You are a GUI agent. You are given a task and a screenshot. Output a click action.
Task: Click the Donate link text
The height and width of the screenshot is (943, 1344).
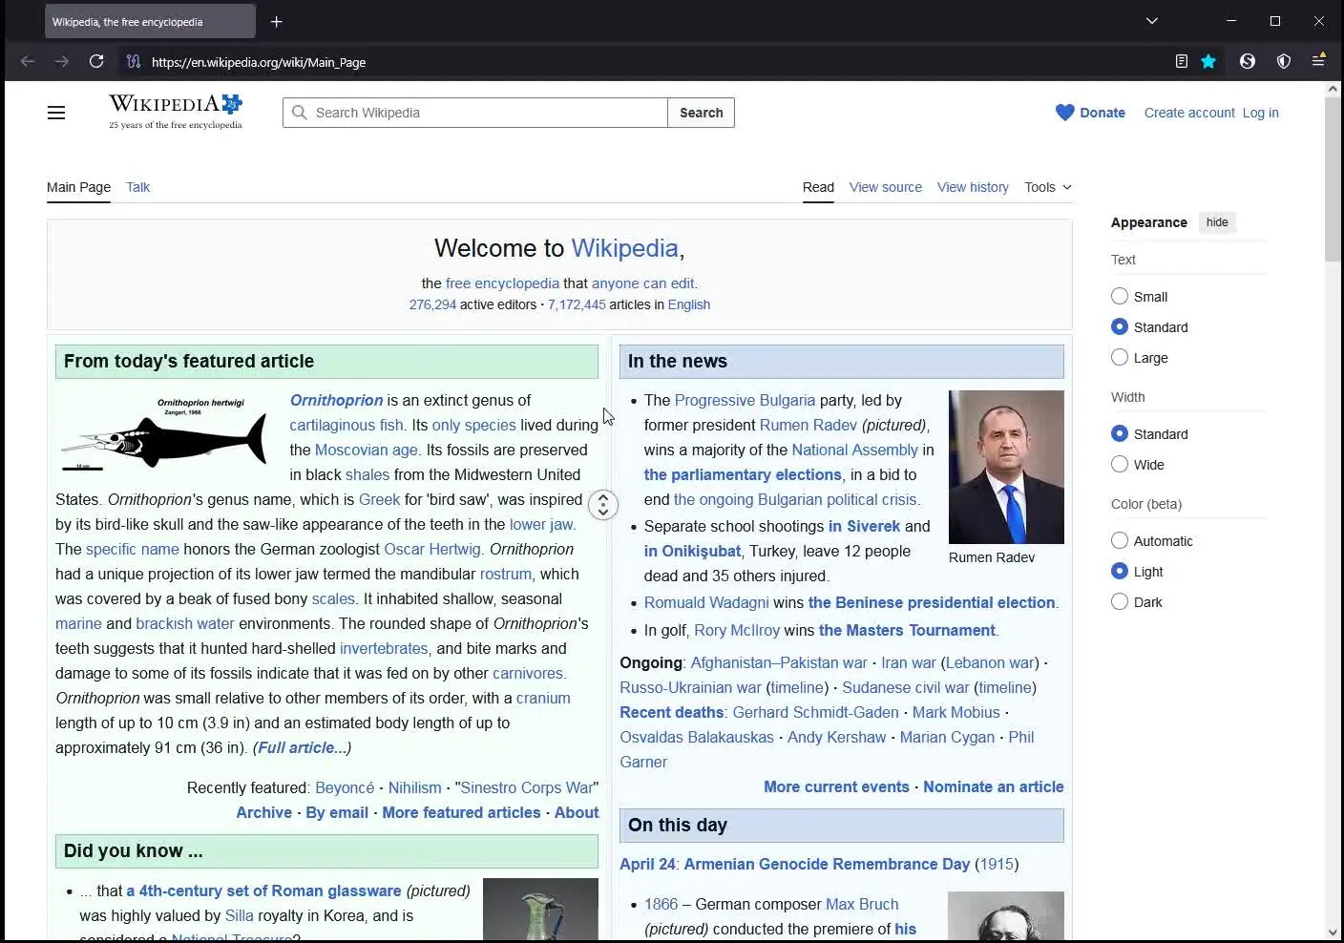(x=1102, y=113)
